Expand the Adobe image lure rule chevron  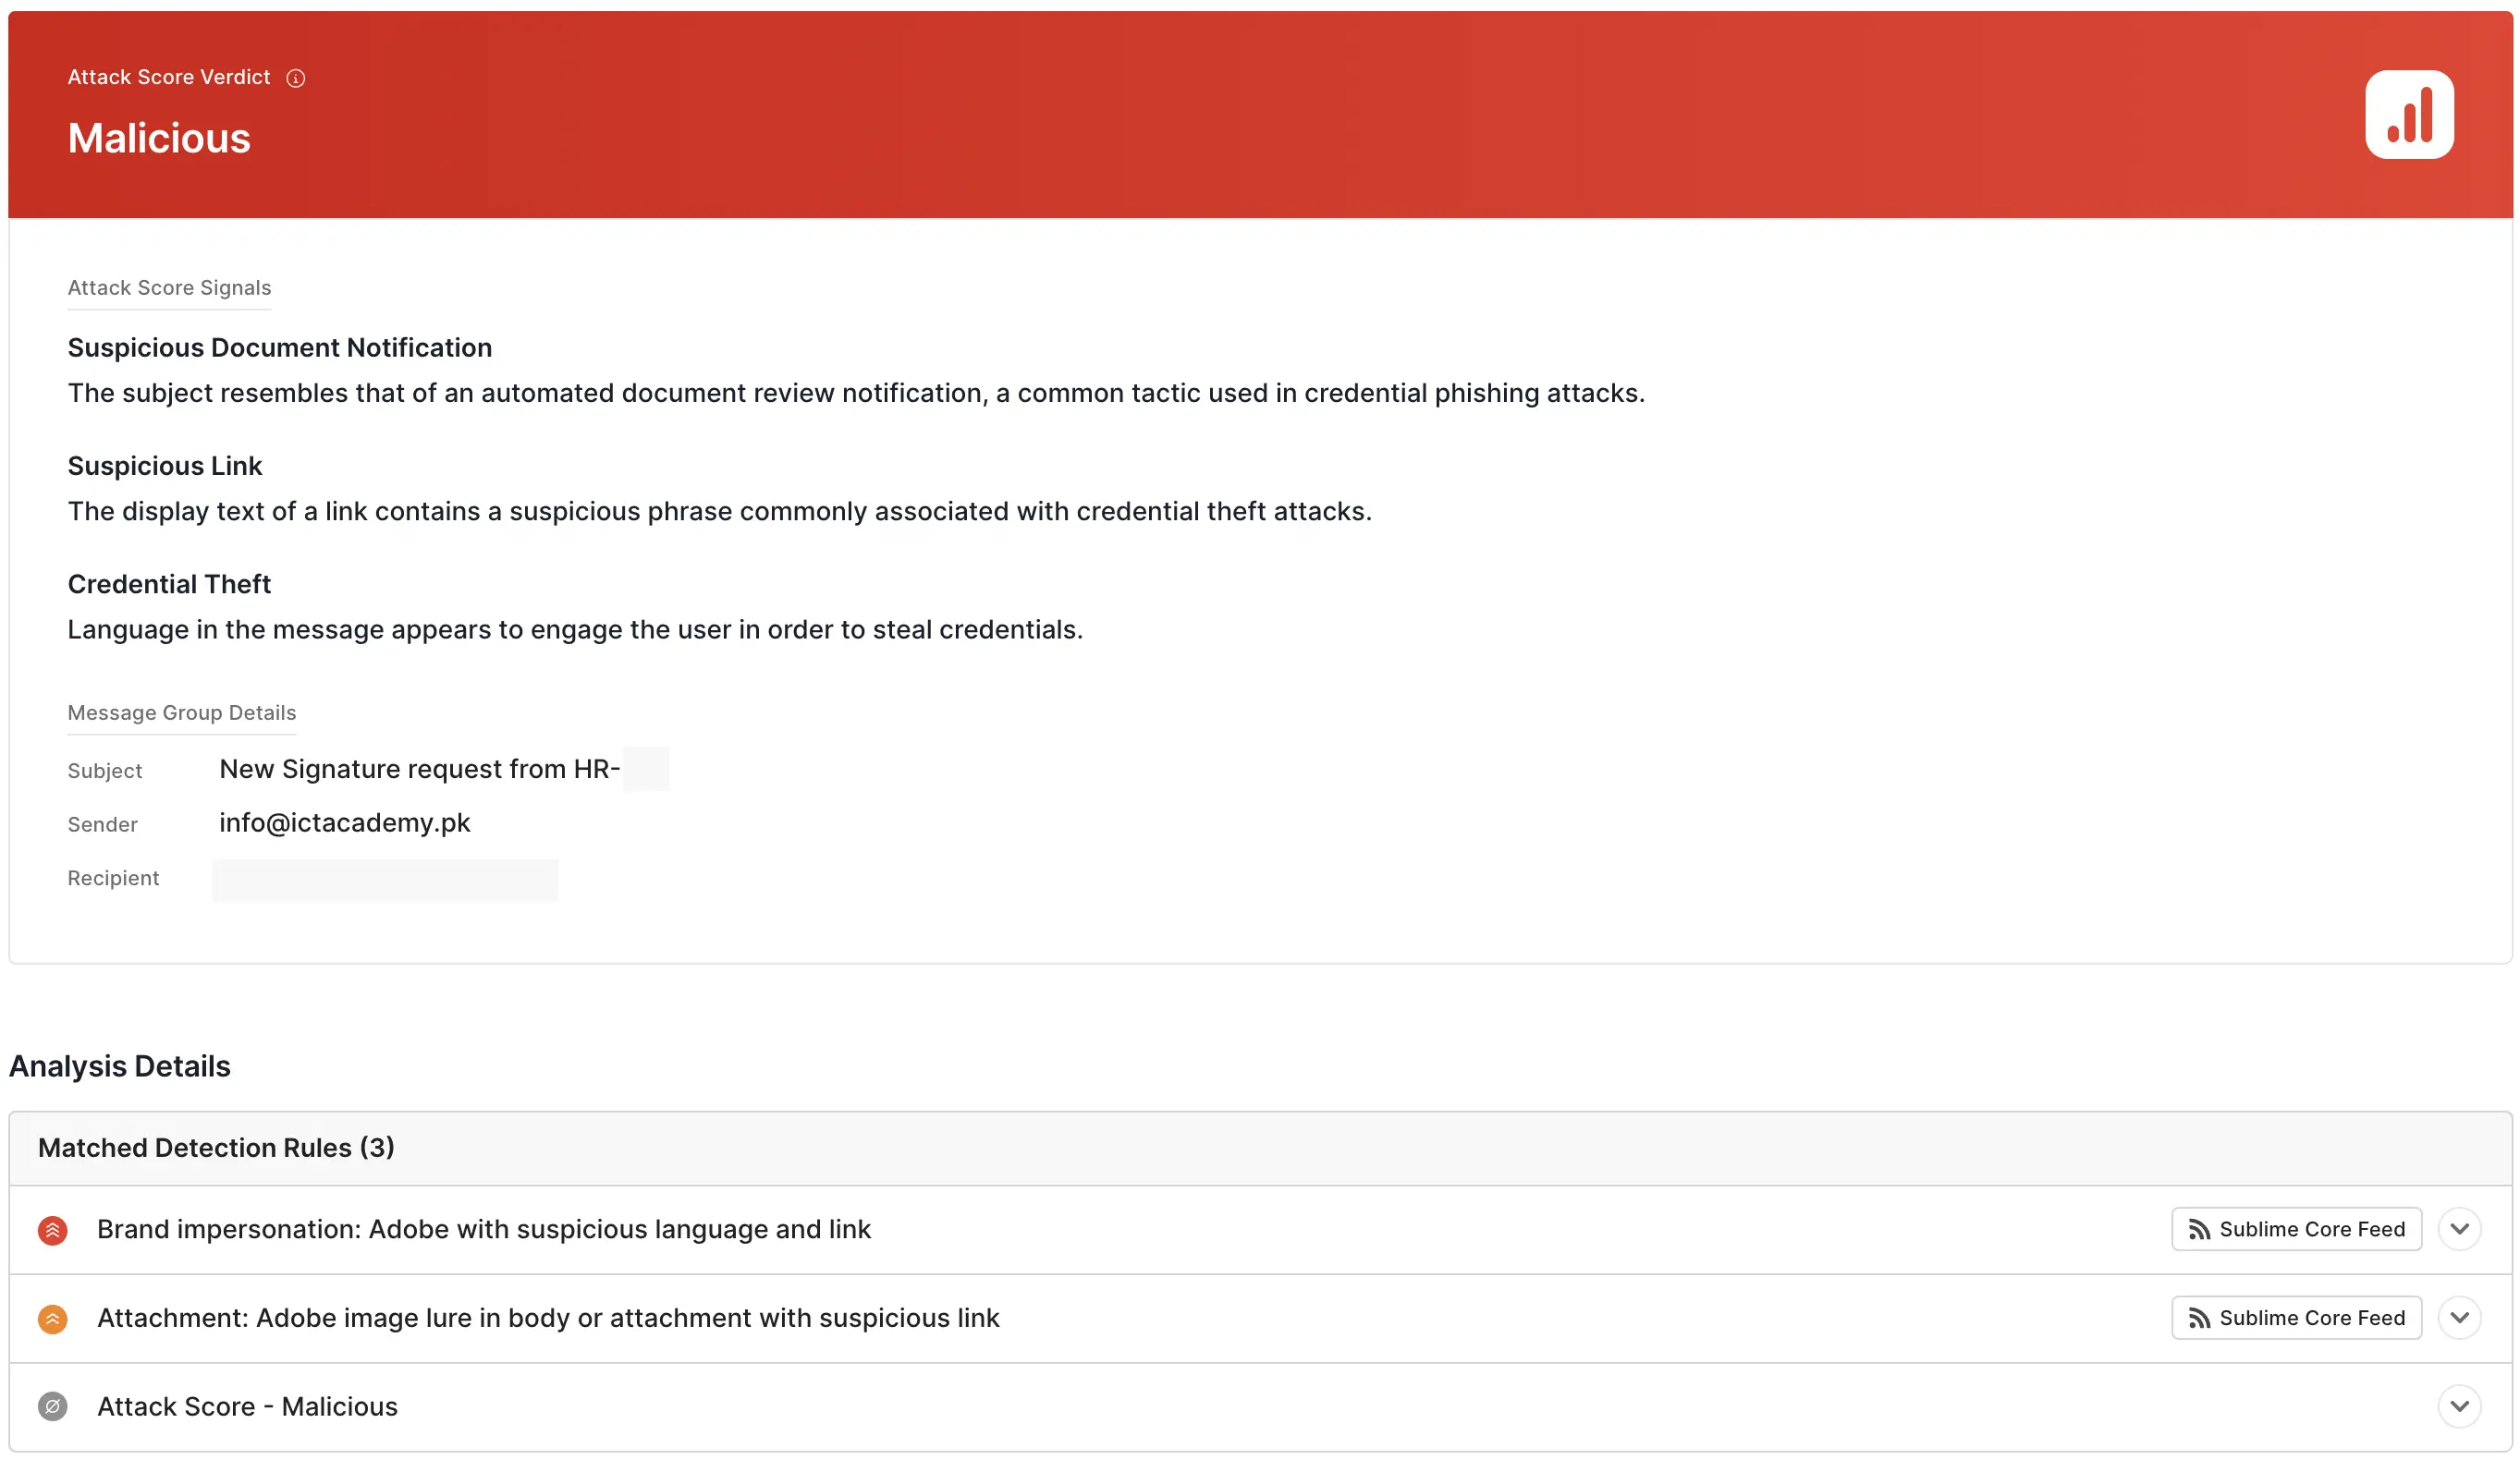pos(2459,1318)
